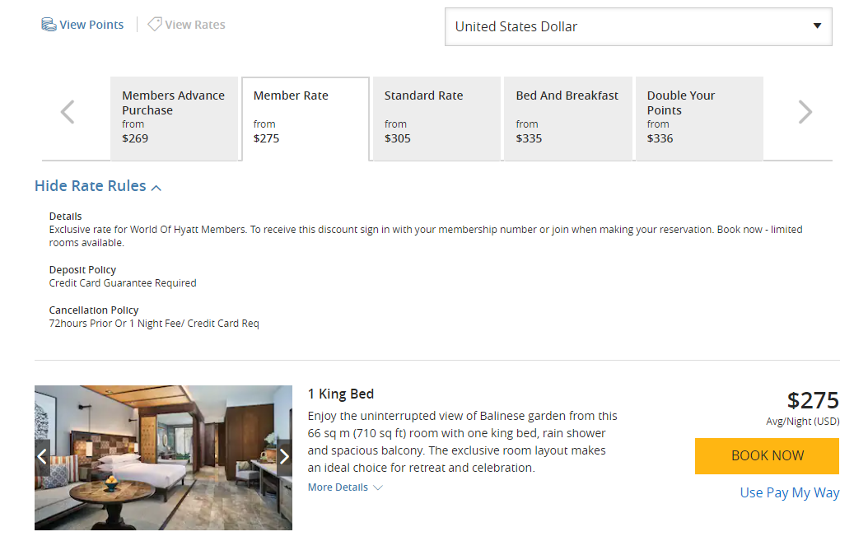Click the chevron next to Hide Rate Rules
The height and width of the screenshot is (541, 868).
coord(156,186)
